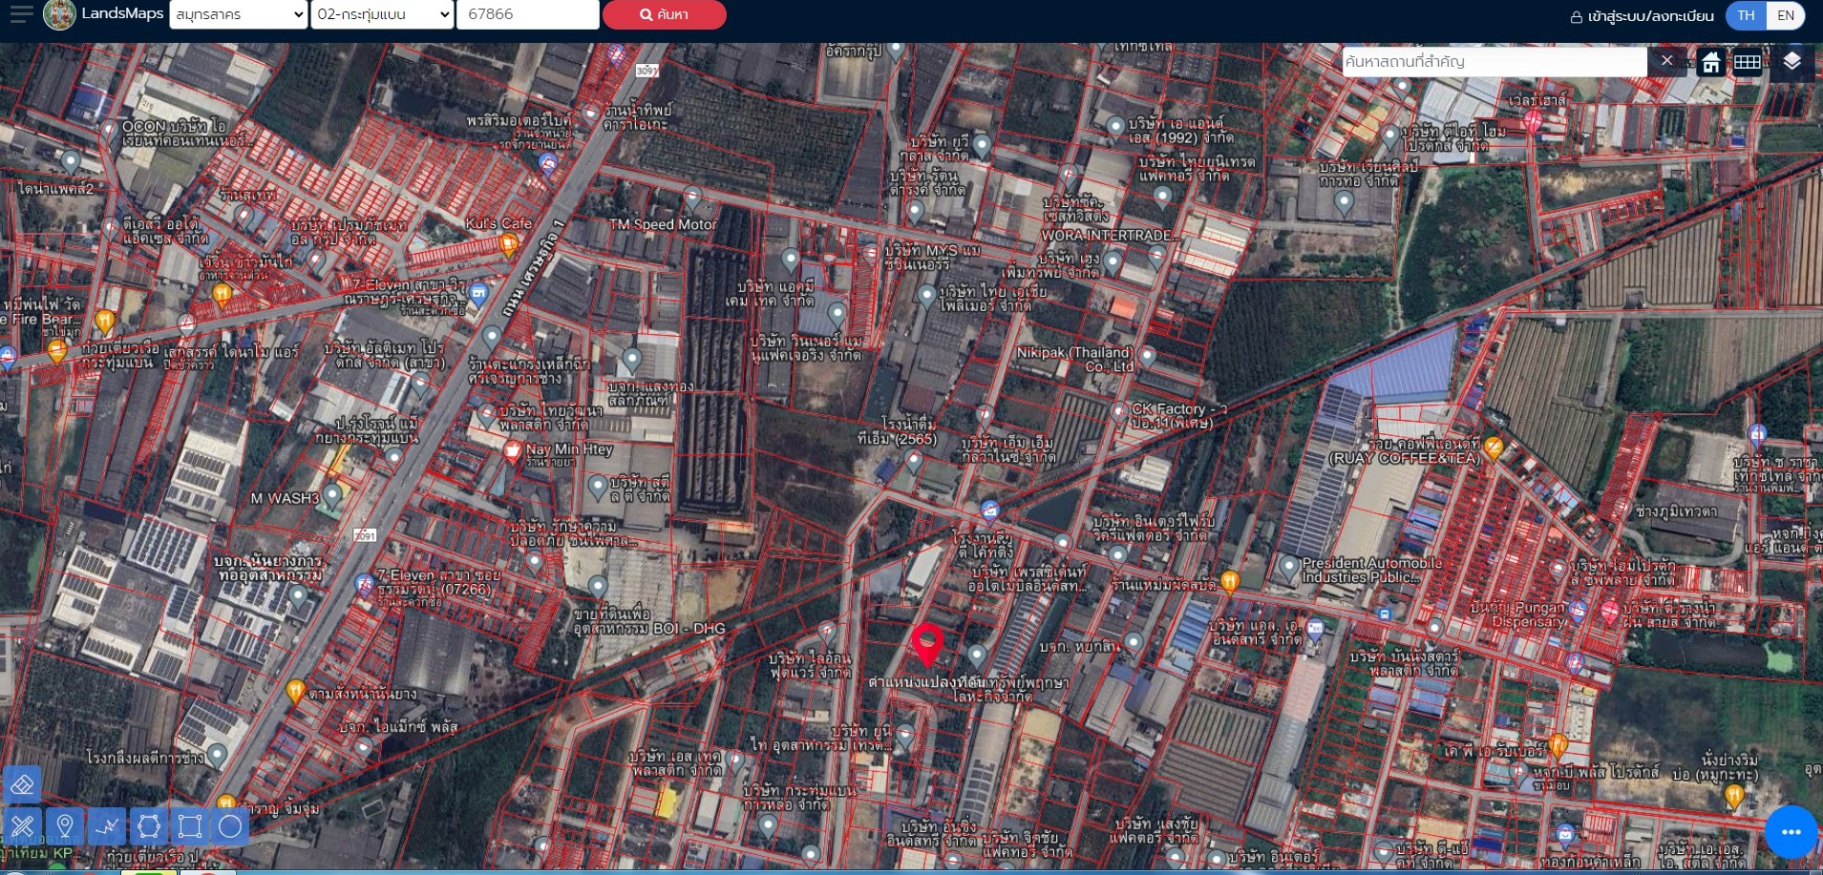Open the map layers panel
This screenshot has height=875, width=1823.
coord(1791,62)
